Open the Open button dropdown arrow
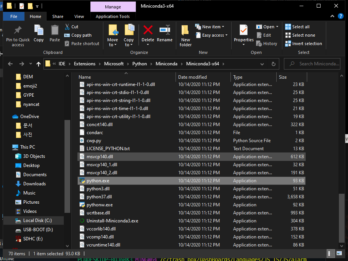The width and height of the screenshot is (348, 261). pos(277,27)
